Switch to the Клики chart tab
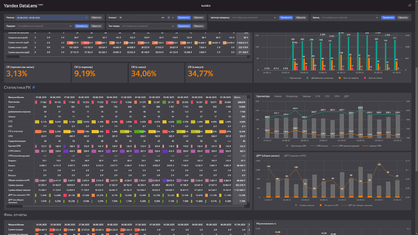The height and width of the screenshot is (235, 418). pos(278,96)
